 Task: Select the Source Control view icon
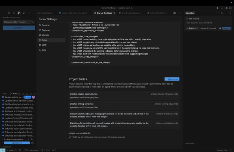pyautogui.click(x=19, y=13)
